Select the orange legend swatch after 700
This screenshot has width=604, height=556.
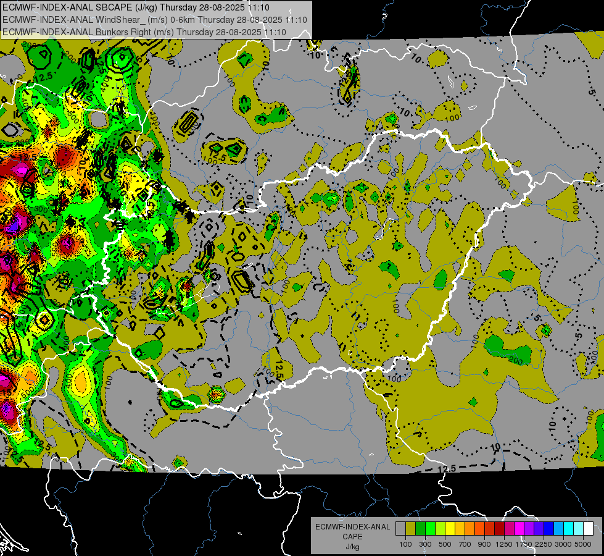pyautogui.click(x=470, y=528)
